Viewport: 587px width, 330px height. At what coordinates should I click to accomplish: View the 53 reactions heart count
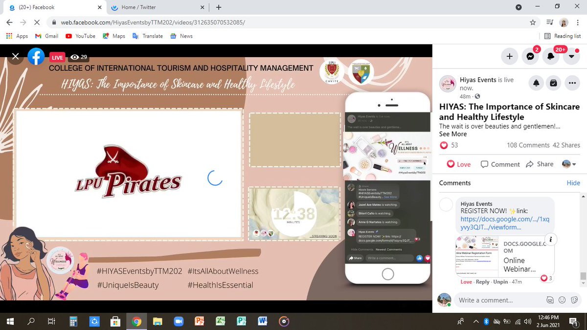[x=450, y=145]
